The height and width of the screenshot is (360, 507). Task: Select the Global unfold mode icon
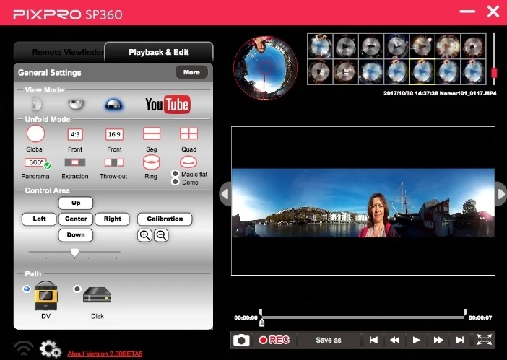pyautogui.click(x=35, y=133)
